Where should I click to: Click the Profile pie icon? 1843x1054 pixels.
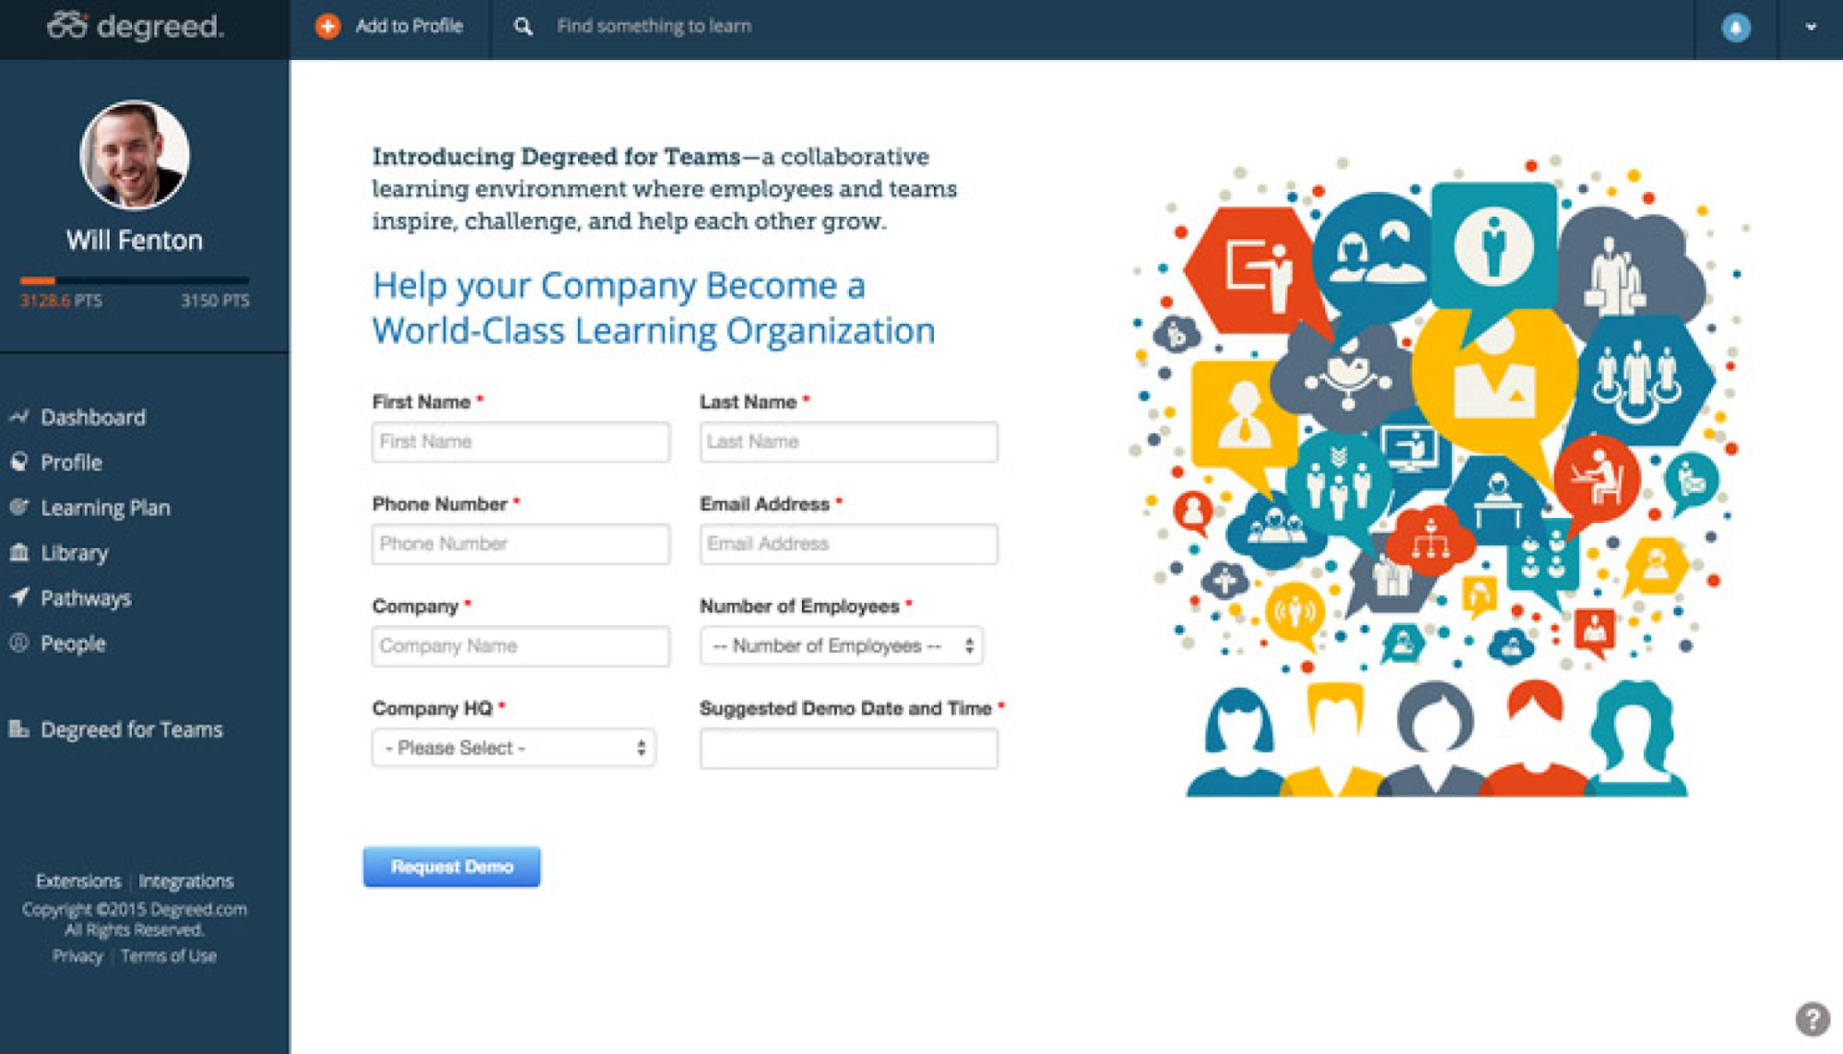(19, 462)
